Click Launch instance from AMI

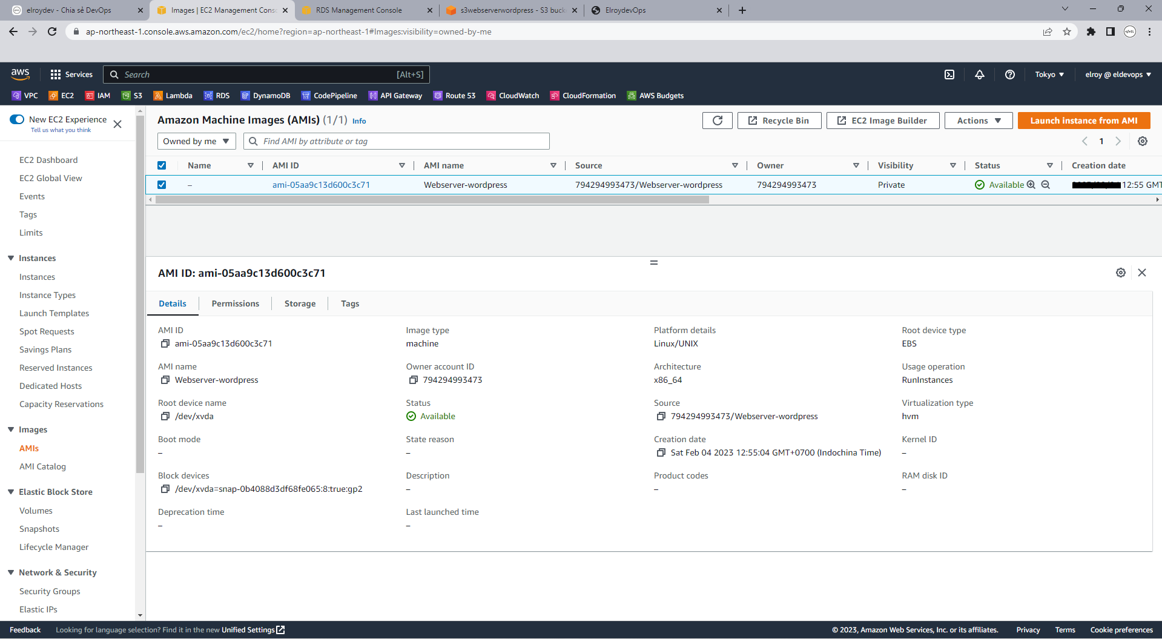[1084, 121]
